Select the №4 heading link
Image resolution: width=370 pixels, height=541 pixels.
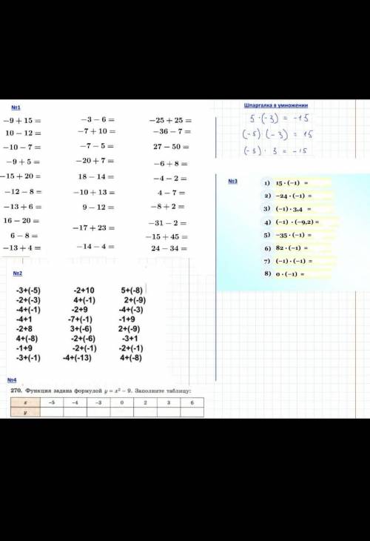(x=12, y=380)
